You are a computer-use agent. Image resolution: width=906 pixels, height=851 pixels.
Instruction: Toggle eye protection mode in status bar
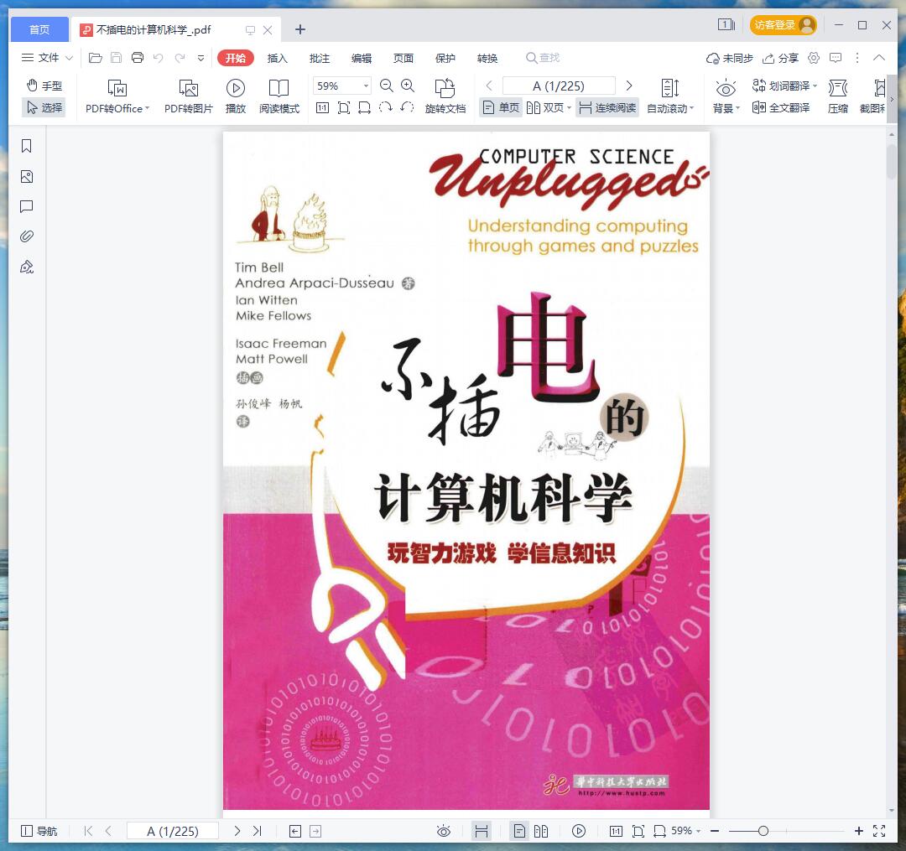[x=444, y=831]
